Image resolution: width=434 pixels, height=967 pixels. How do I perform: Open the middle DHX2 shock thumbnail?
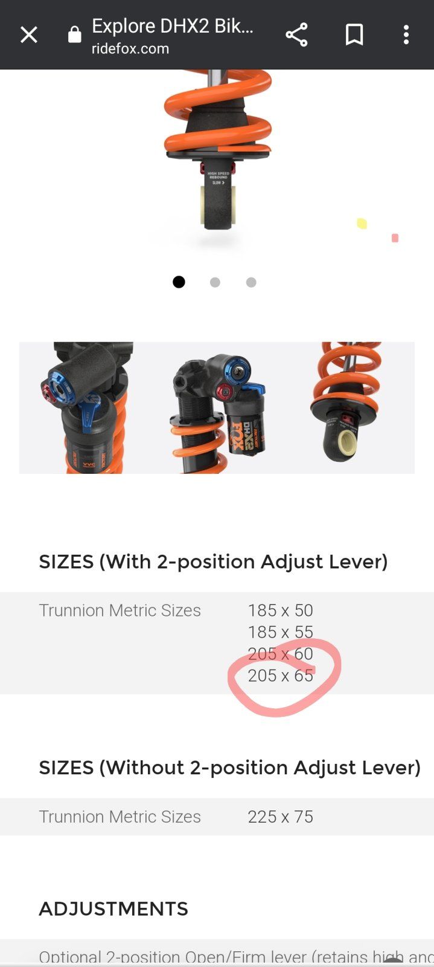tap(217, 408)
